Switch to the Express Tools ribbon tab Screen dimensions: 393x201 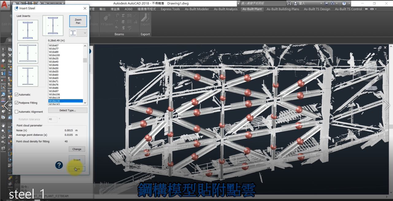click(x=170, y=9)
